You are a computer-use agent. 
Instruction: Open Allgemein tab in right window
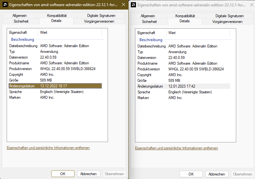[148, 16]
